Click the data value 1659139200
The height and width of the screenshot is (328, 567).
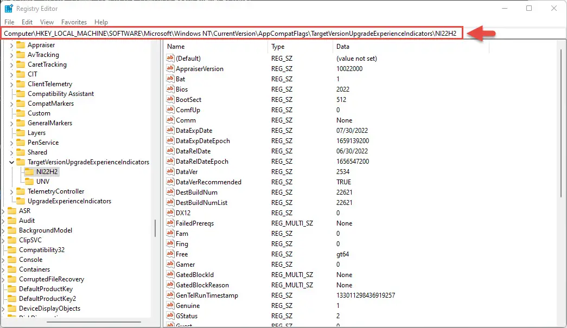[x=353, y=141]
